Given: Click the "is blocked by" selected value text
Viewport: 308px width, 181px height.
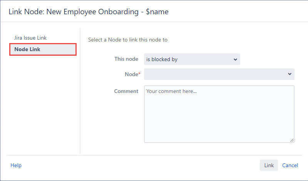Looking at the screenshot, I should click(x=162, y=59).
